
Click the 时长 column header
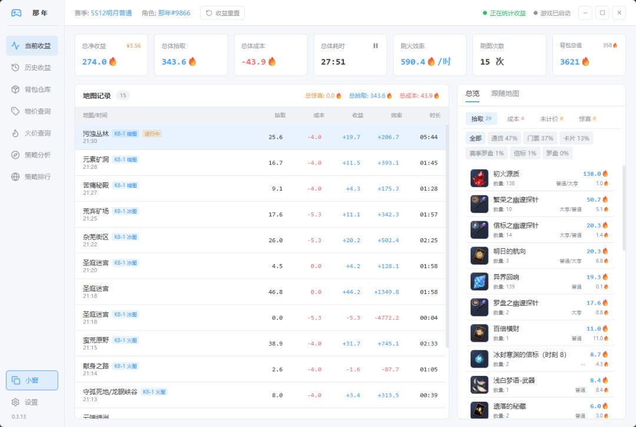pos(435,115)
